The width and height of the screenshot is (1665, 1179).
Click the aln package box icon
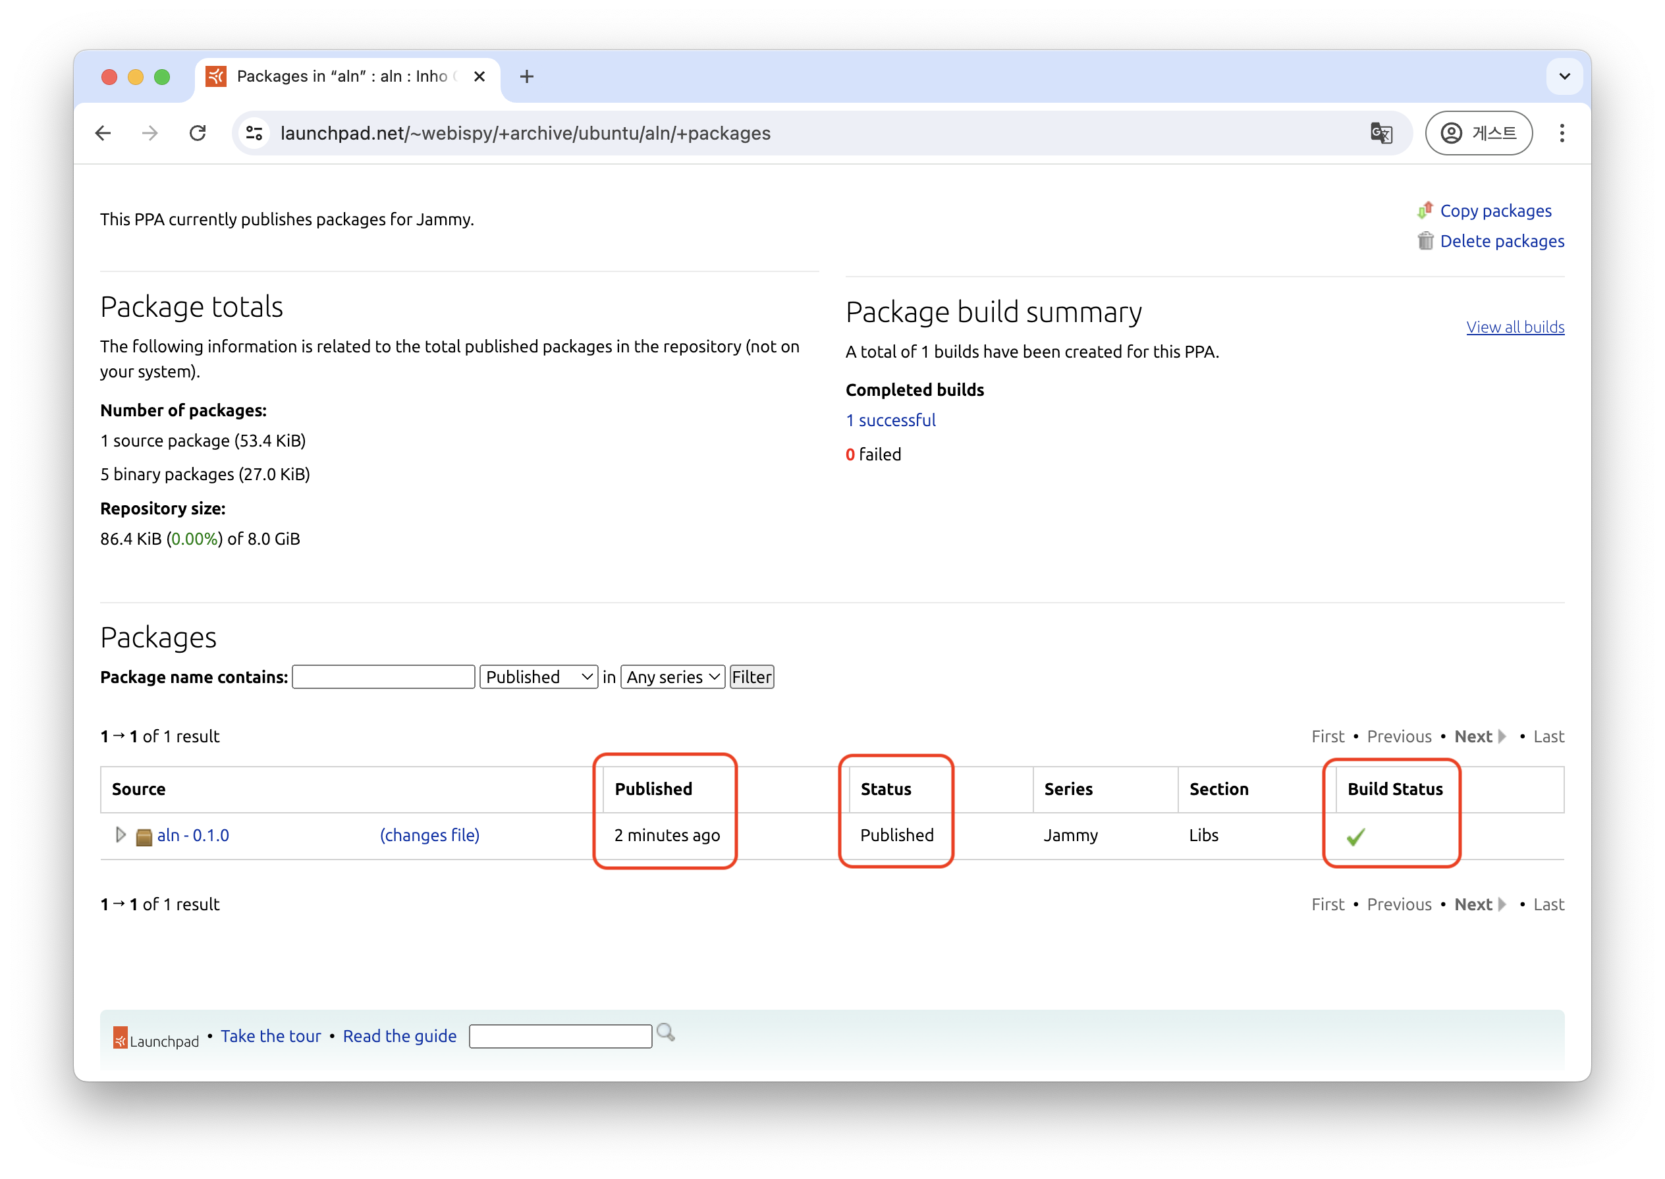pyautogui.click(x=144, y=837)
